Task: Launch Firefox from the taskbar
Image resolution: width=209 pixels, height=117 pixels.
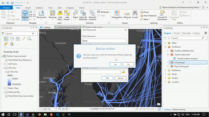Action: pos(39,114)
